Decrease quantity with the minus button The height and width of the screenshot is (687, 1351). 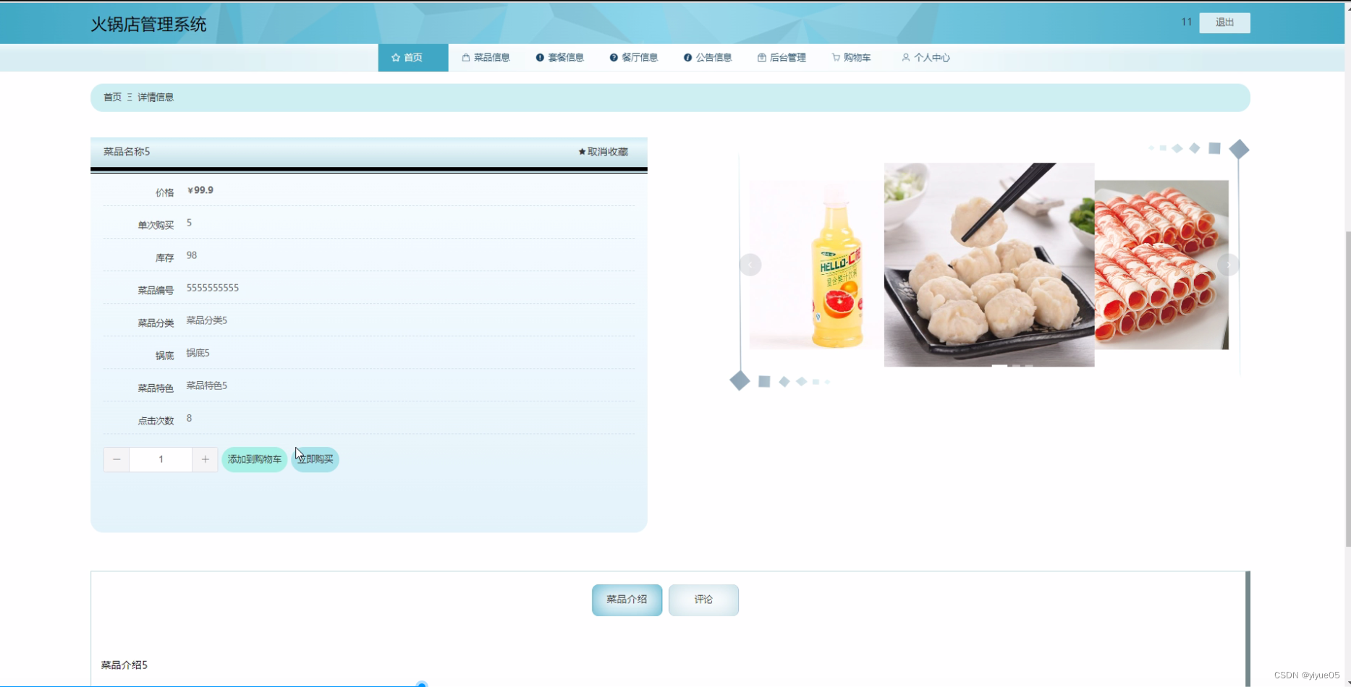click(117, 459)
